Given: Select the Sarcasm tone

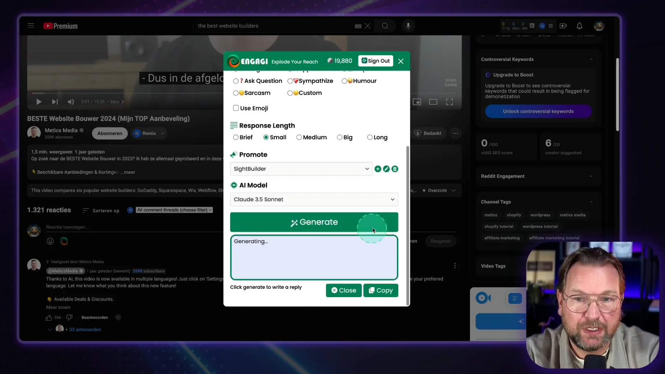Looking at the screenshot, I should (236, 93).
